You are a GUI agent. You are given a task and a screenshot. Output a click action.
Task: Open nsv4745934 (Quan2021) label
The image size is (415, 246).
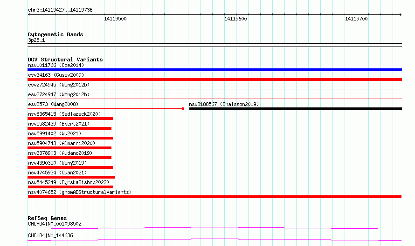[57, 173]
